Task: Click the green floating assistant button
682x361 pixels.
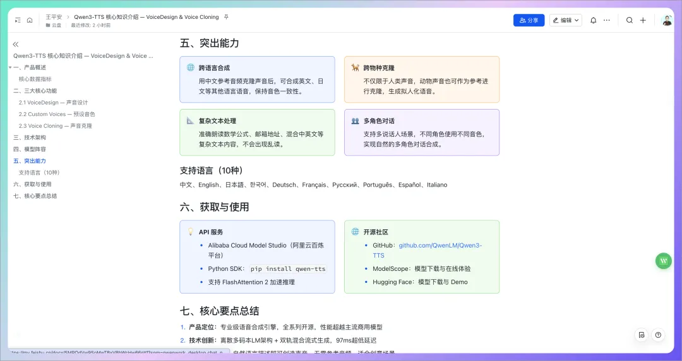Action: (663, 261)
